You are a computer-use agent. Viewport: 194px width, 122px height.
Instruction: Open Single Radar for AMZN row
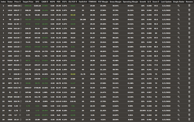point(179,88)
